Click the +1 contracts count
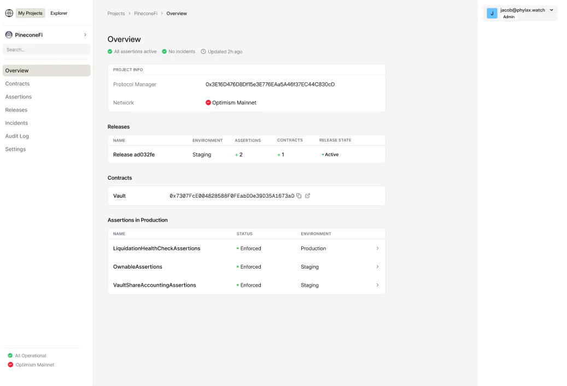 tap(280, 155)
